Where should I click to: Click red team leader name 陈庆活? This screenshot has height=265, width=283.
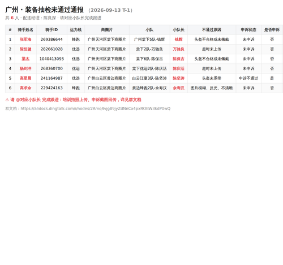178,68
